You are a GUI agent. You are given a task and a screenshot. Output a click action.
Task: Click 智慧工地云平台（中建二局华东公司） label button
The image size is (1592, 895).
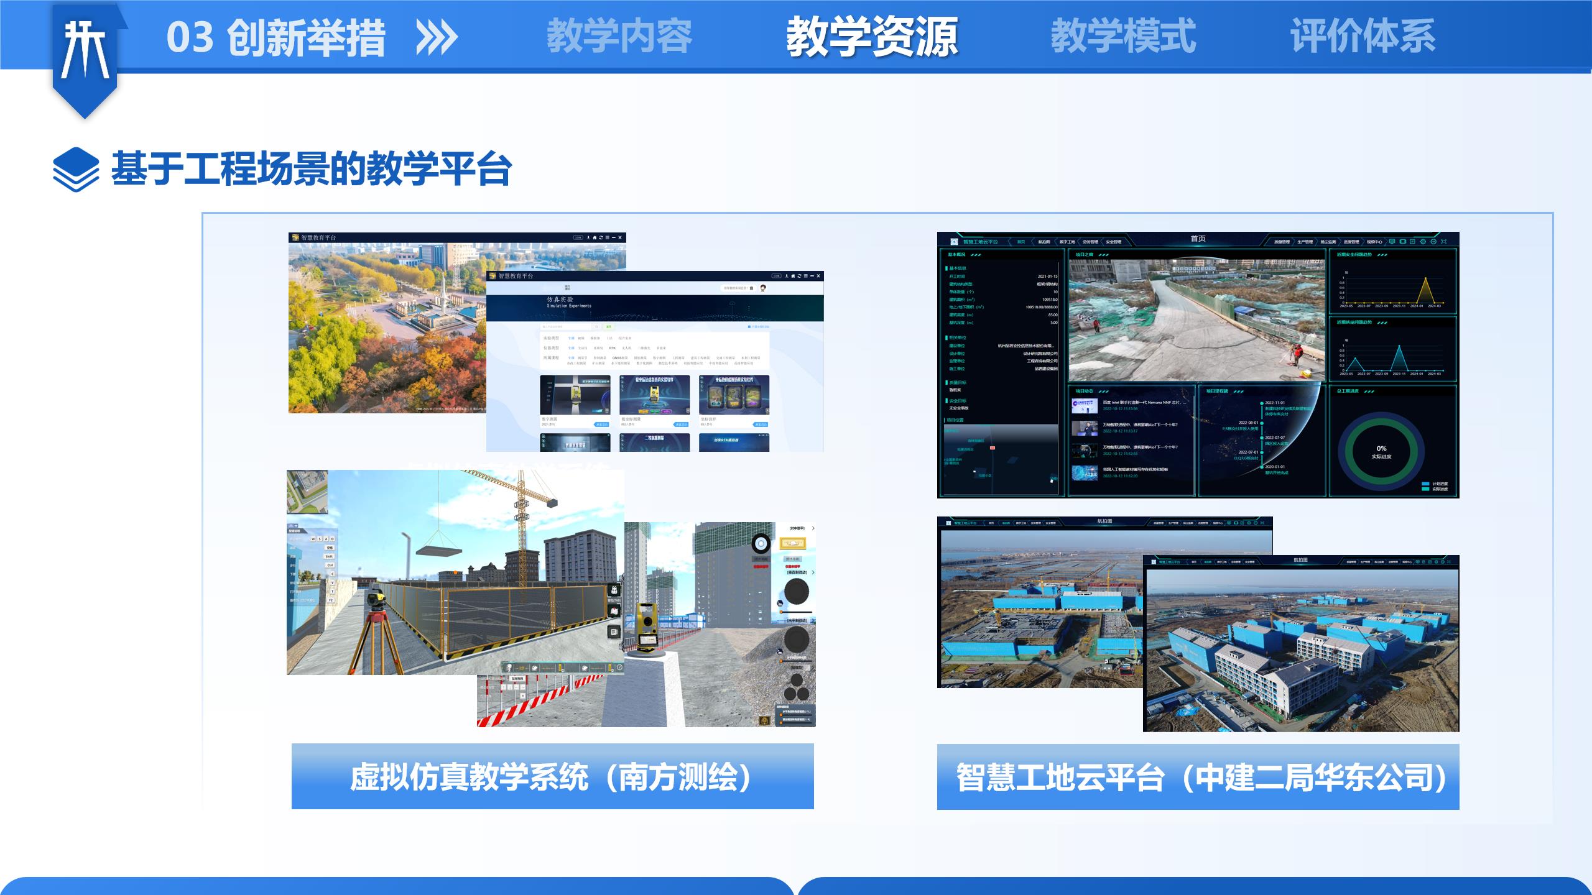pos(1198,777)
